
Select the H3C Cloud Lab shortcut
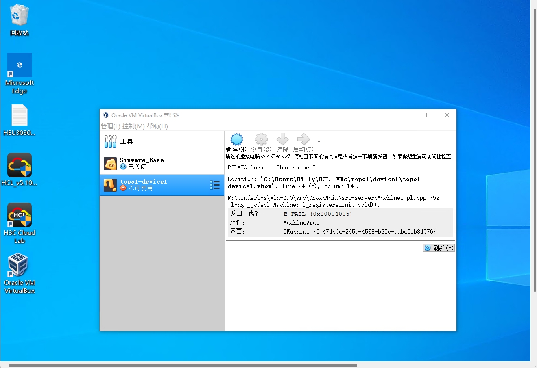click(x=20, y=223)
